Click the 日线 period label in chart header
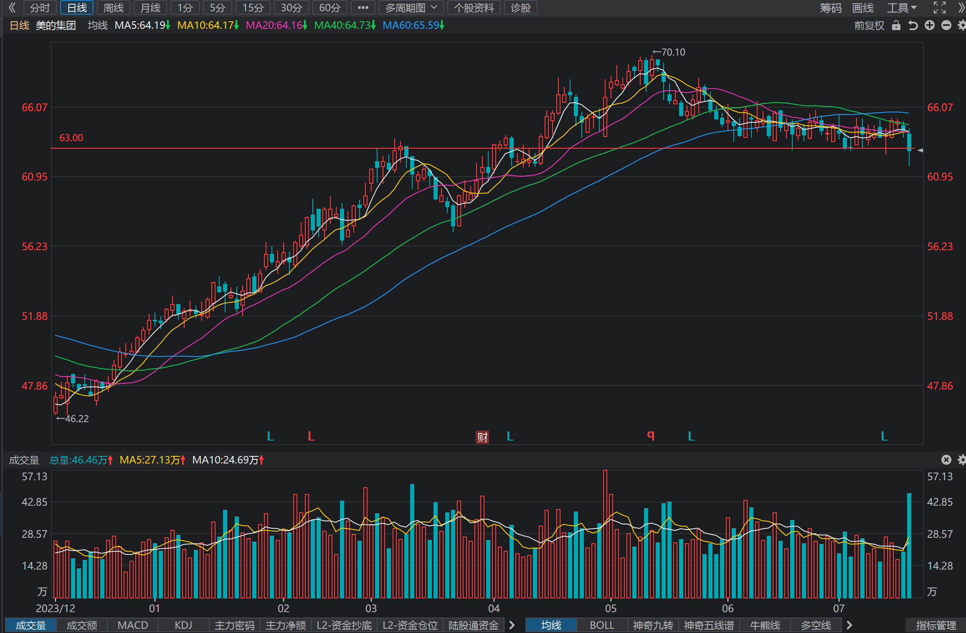966x633 pixels. pos(19,25)
